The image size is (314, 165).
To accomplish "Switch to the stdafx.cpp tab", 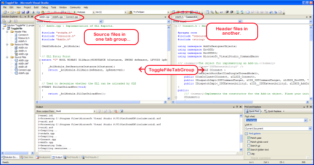I will (58, 17).
